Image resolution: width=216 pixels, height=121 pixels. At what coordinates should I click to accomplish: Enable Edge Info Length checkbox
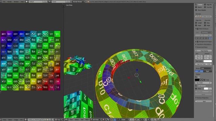point(196,23)
